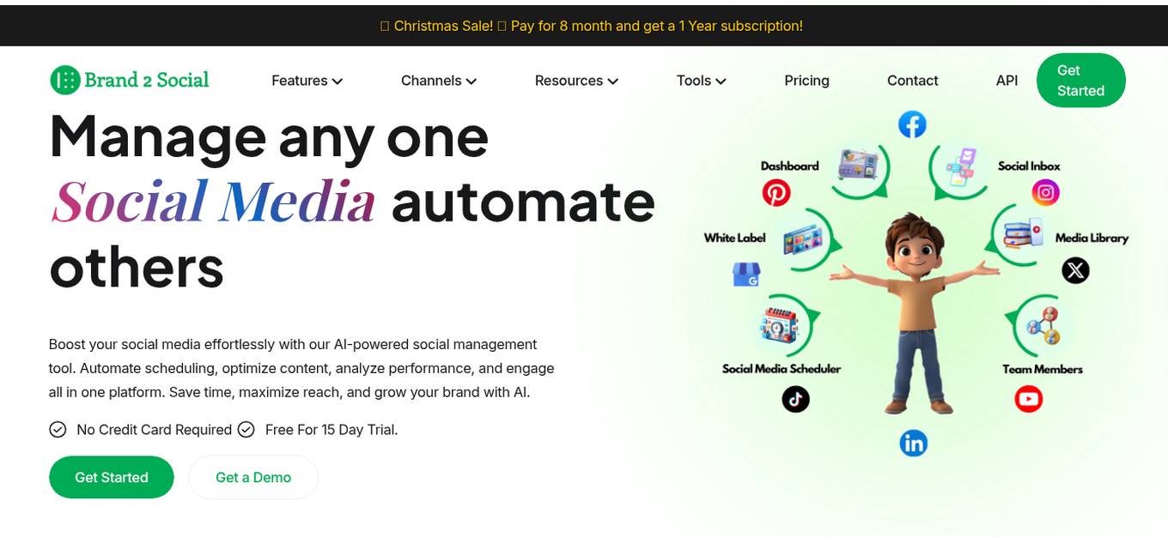
Task: Open the Tools navigation dropdown
Action: pos(701,80)
